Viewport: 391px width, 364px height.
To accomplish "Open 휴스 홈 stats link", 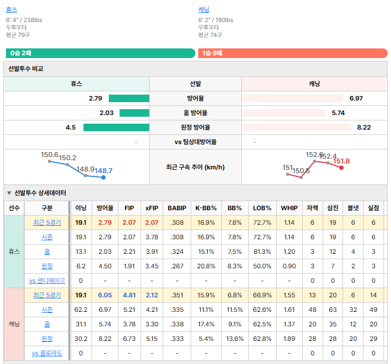I will pos(47,252).
